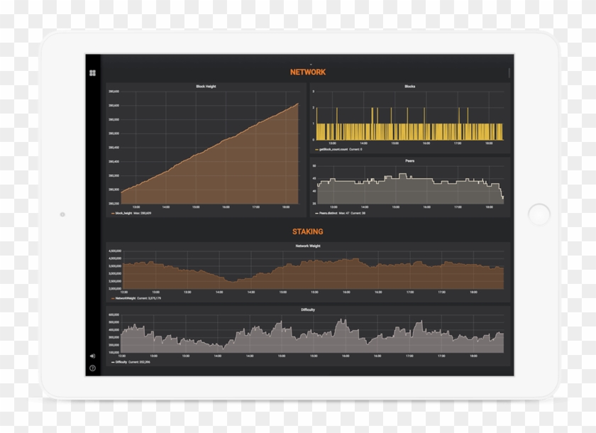Open the Block Height panel title menu
596x433 pixels.
[206, 87]
